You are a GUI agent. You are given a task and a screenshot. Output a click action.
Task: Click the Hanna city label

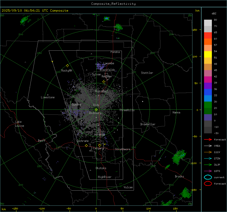tap(176, 112)
